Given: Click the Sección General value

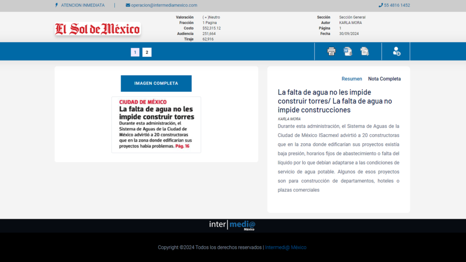Looking at the screenshot, I should click(352, 17).
